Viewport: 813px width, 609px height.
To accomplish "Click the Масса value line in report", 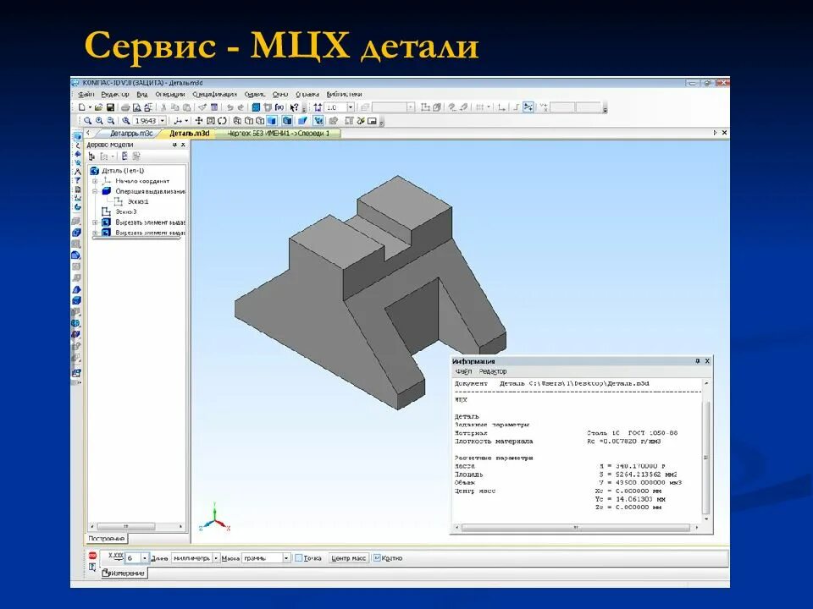I will (x=560, y=466).
